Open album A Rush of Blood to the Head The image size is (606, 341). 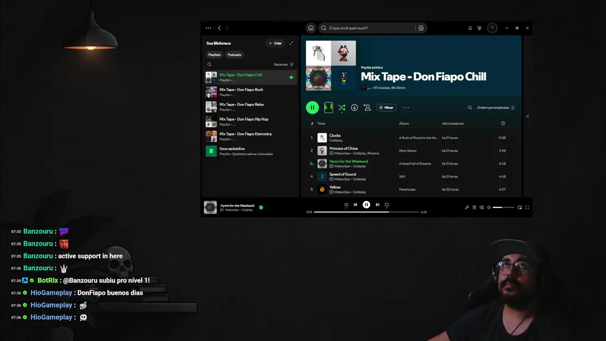419,138
